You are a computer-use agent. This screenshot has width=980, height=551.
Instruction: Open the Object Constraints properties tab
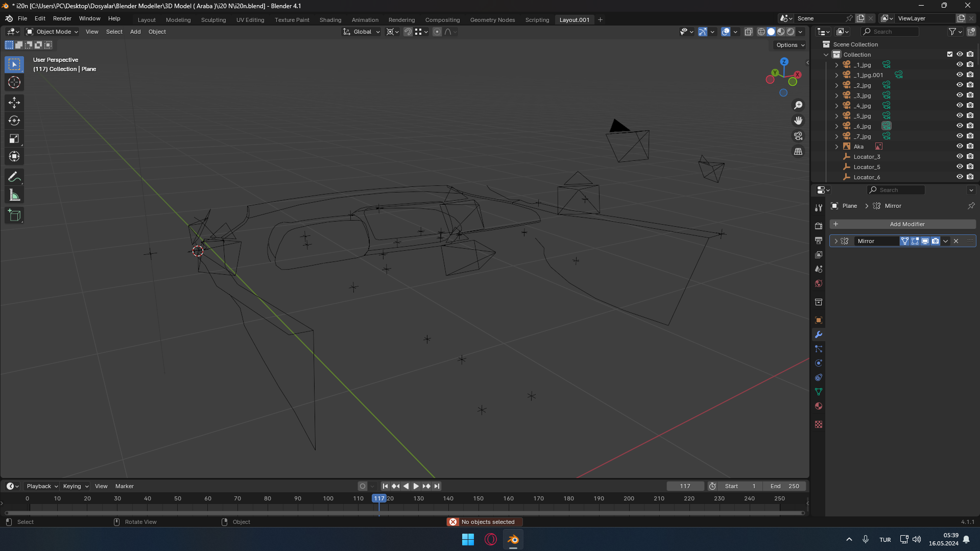click(x=819, y=377)
